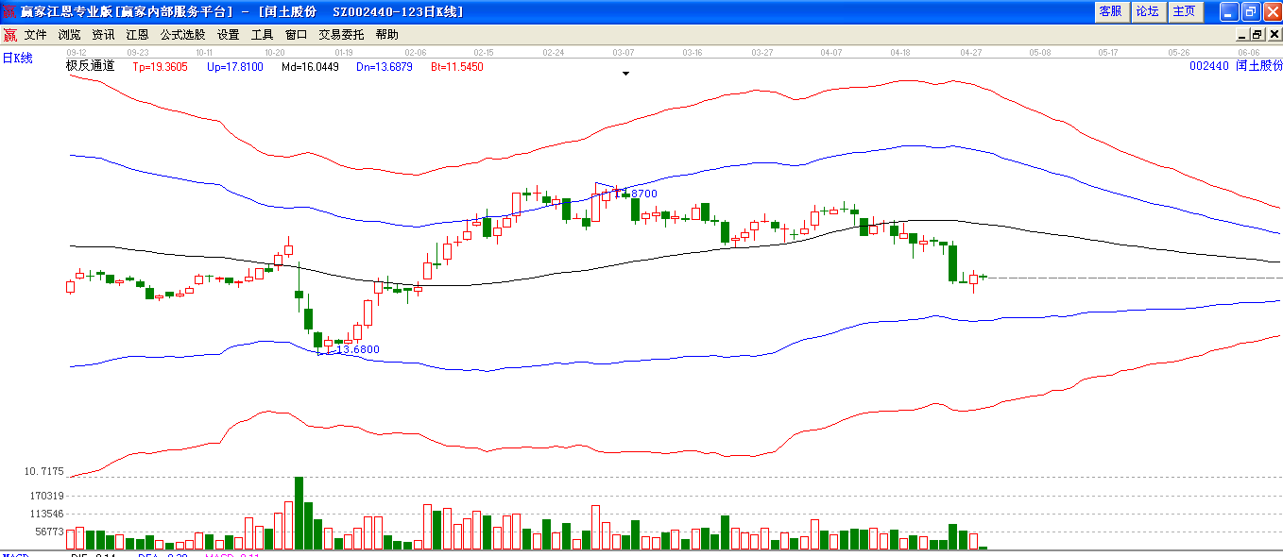Viewport: 1283px width, 557px height.
Task: Click the 日K线 period label
Action: [x=17, y=59]
